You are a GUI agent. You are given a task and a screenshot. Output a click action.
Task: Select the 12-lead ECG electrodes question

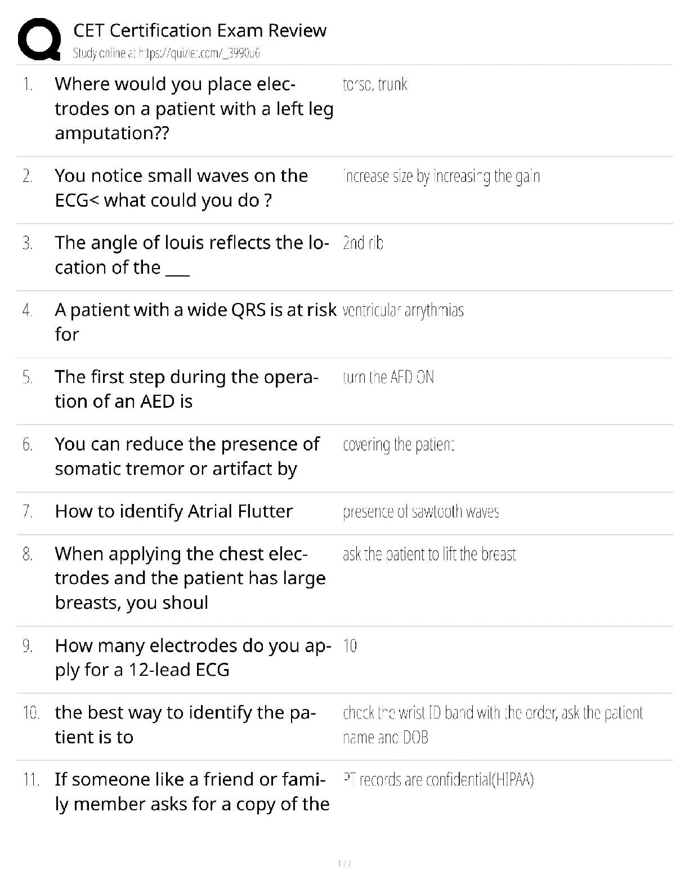pos(193,658)
